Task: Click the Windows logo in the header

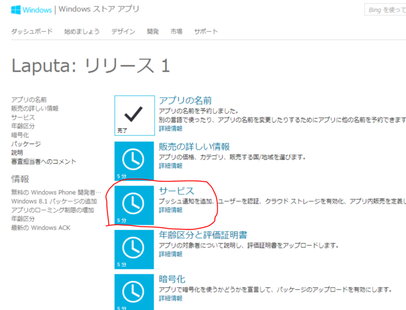Action: coord(31,10)
